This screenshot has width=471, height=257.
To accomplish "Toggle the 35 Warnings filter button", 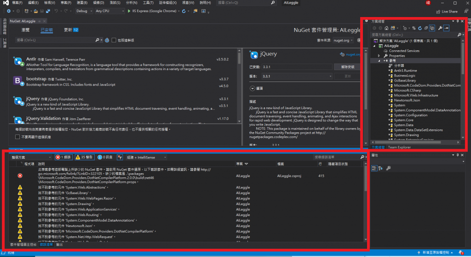I will (85, 157).
